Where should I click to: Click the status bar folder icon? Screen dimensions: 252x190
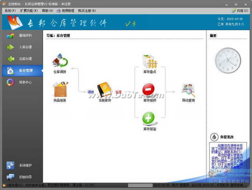pyautogui.click(x=4, y=185)
